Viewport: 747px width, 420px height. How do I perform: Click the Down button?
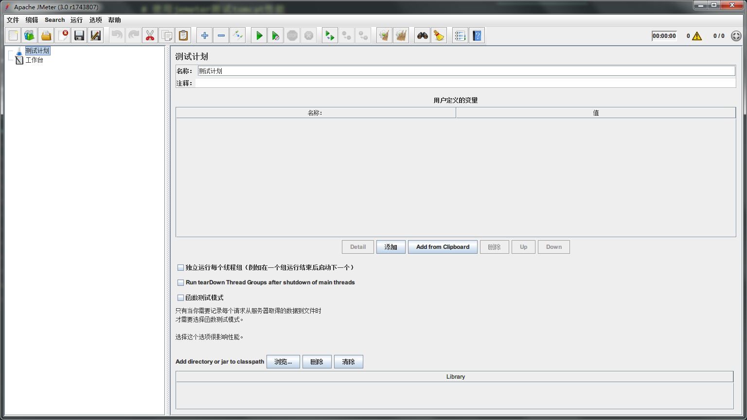tap(554, 247)
